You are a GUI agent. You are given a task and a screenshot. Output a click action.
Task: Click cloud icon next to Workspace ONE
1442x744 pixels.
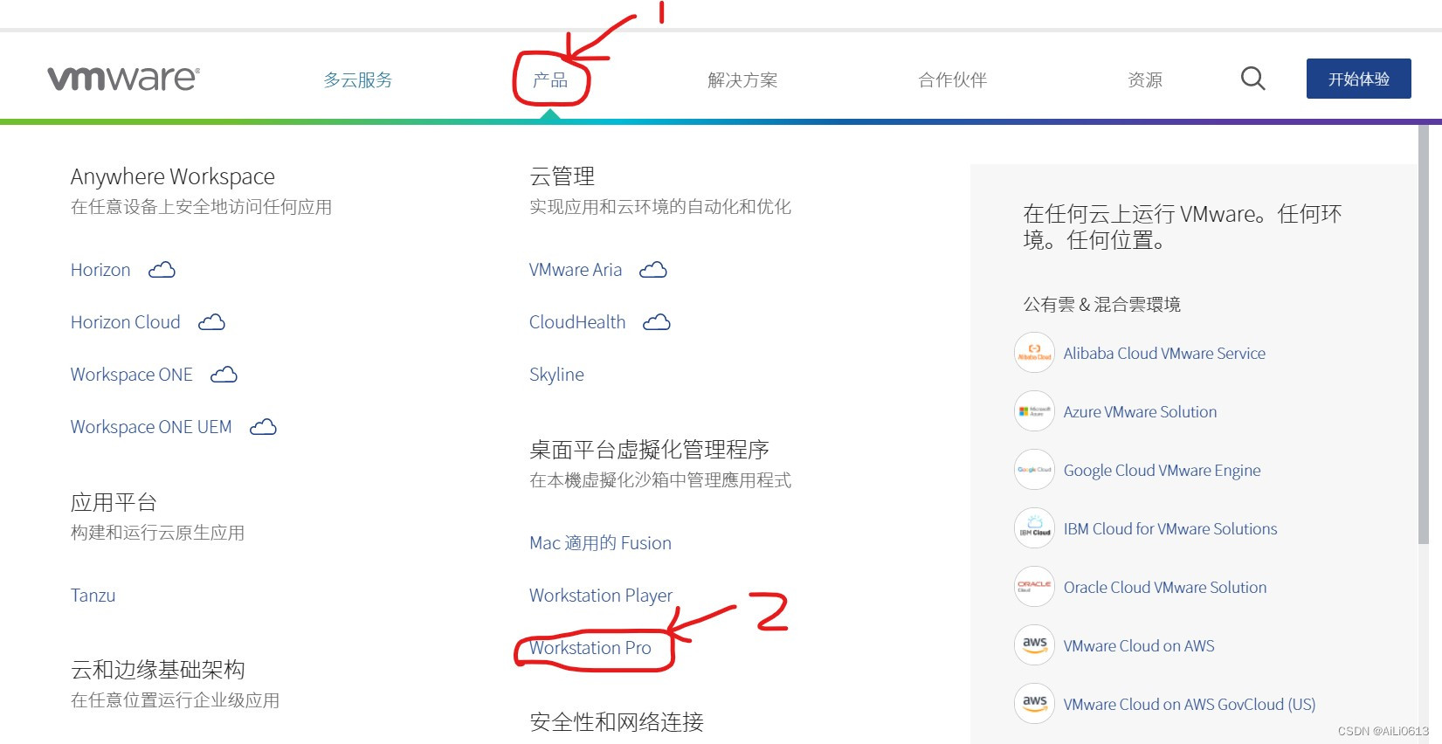(x=224, y=375)
